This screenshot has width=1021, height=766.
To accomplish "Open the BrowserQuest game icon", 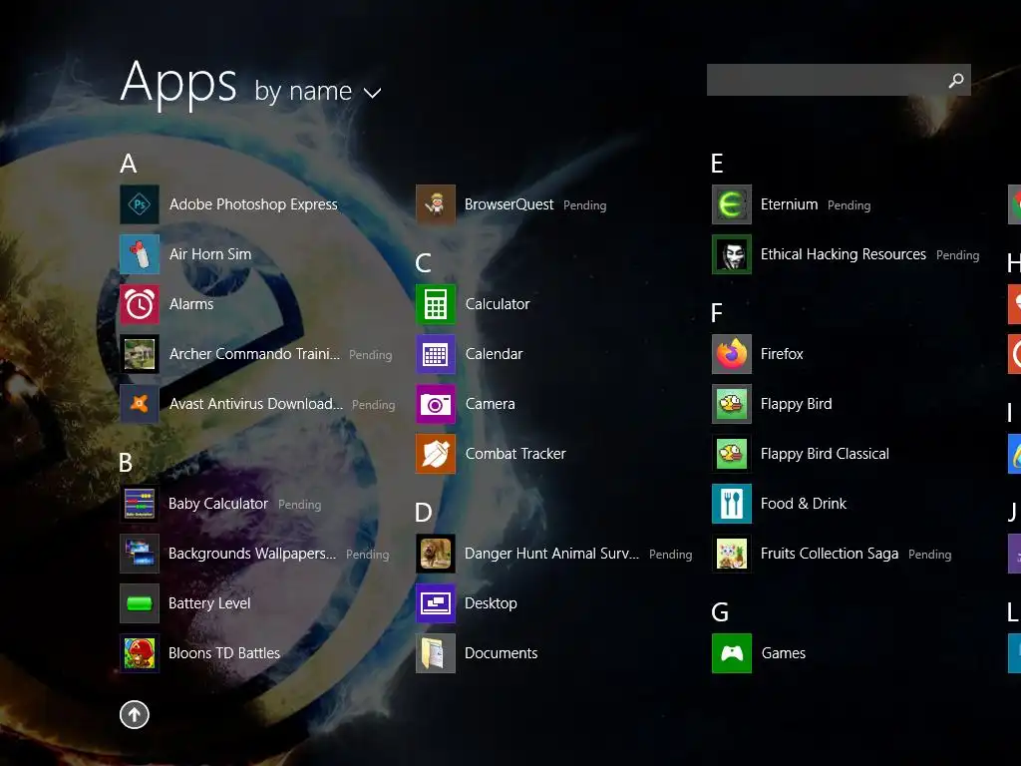I will pyautogui.click(x=436, y=204).
